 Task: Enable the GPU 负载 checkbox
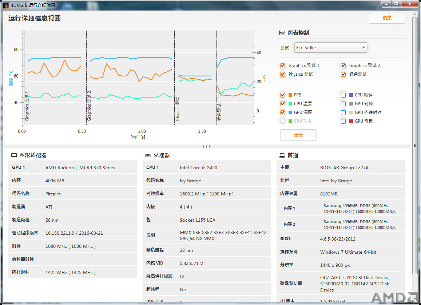(x=343, y=121)
